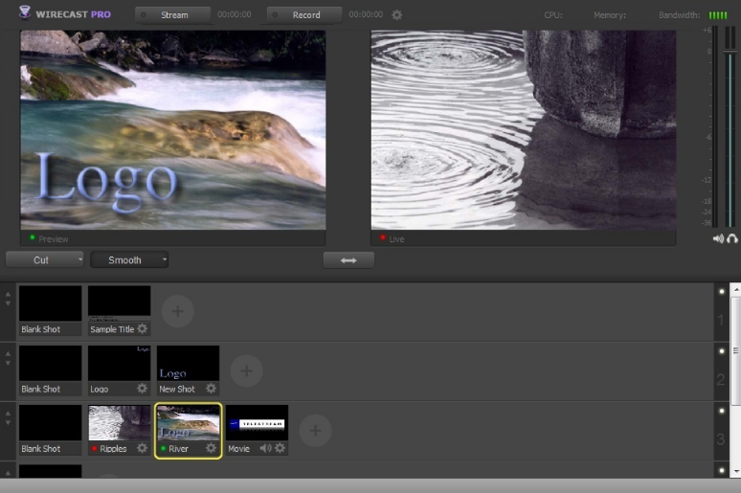Toggle layer 4 visibility dot
Screen dimensions: 741x493
point(721,470)
